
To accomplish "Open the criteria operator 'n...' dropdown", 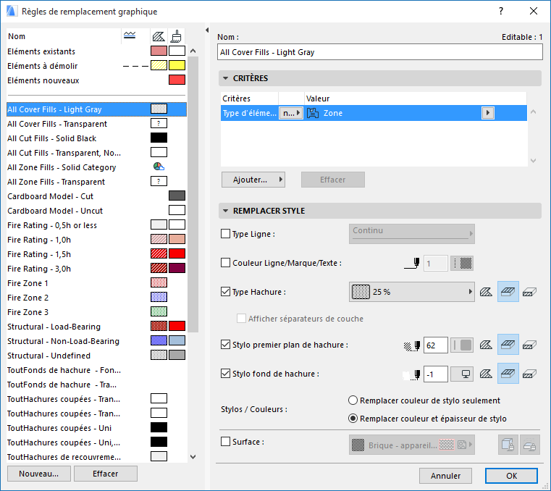I will pyautogui.click(x=291, y=113).
